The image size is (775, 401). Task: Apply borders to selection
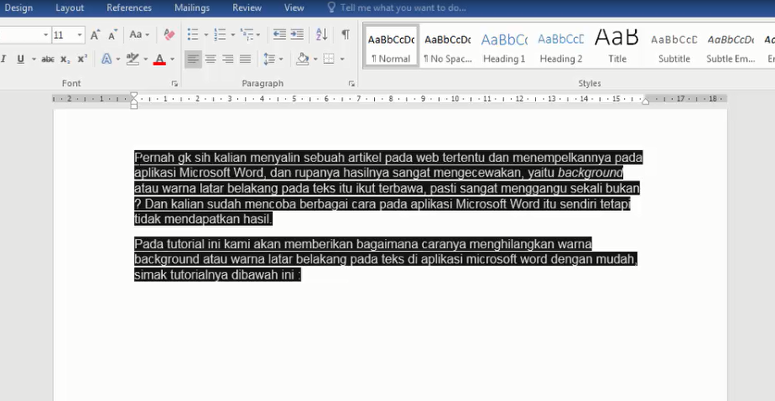[328, 59]
